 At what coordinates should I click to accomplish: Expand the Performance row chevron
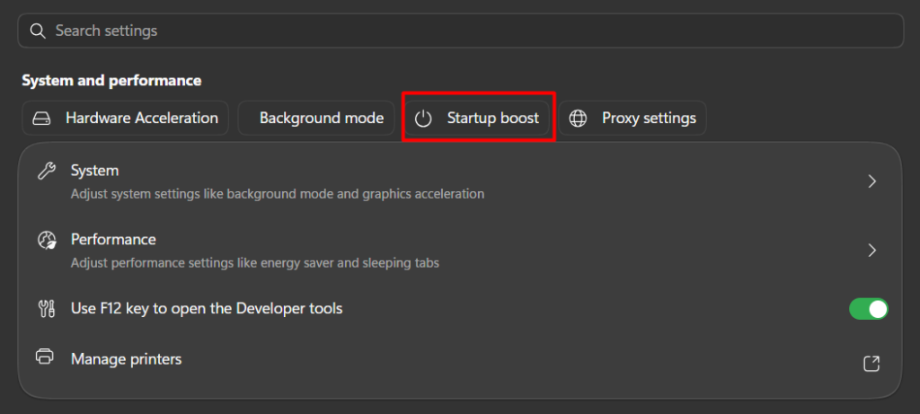pyautogui.click(x=871, y=251)
